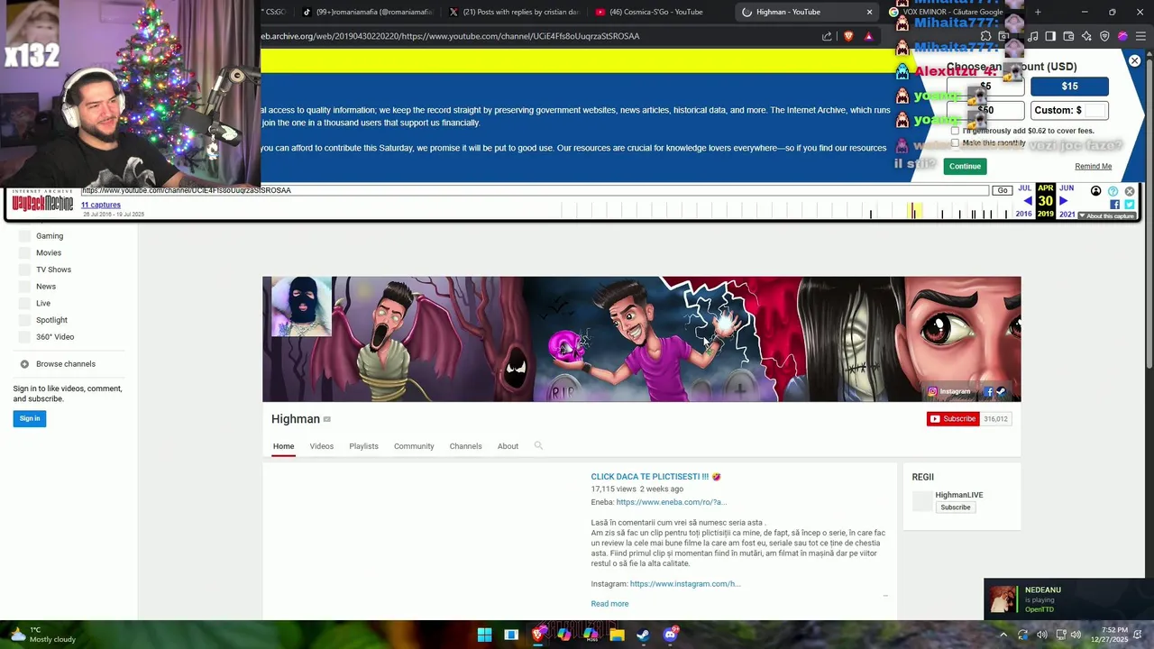The height and width of the screenshot is (649, 1154).
Task: Toggle the browser sidebar panel icon
Action: click(x=1050, y=36)
